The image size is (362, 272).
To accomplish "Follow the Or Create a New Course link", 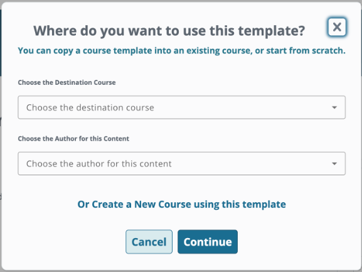I will click(182, 204).
